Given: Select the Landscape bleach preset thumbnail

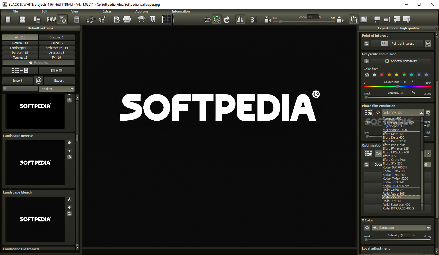Looking at the screenshot, I should coord(35,219).
